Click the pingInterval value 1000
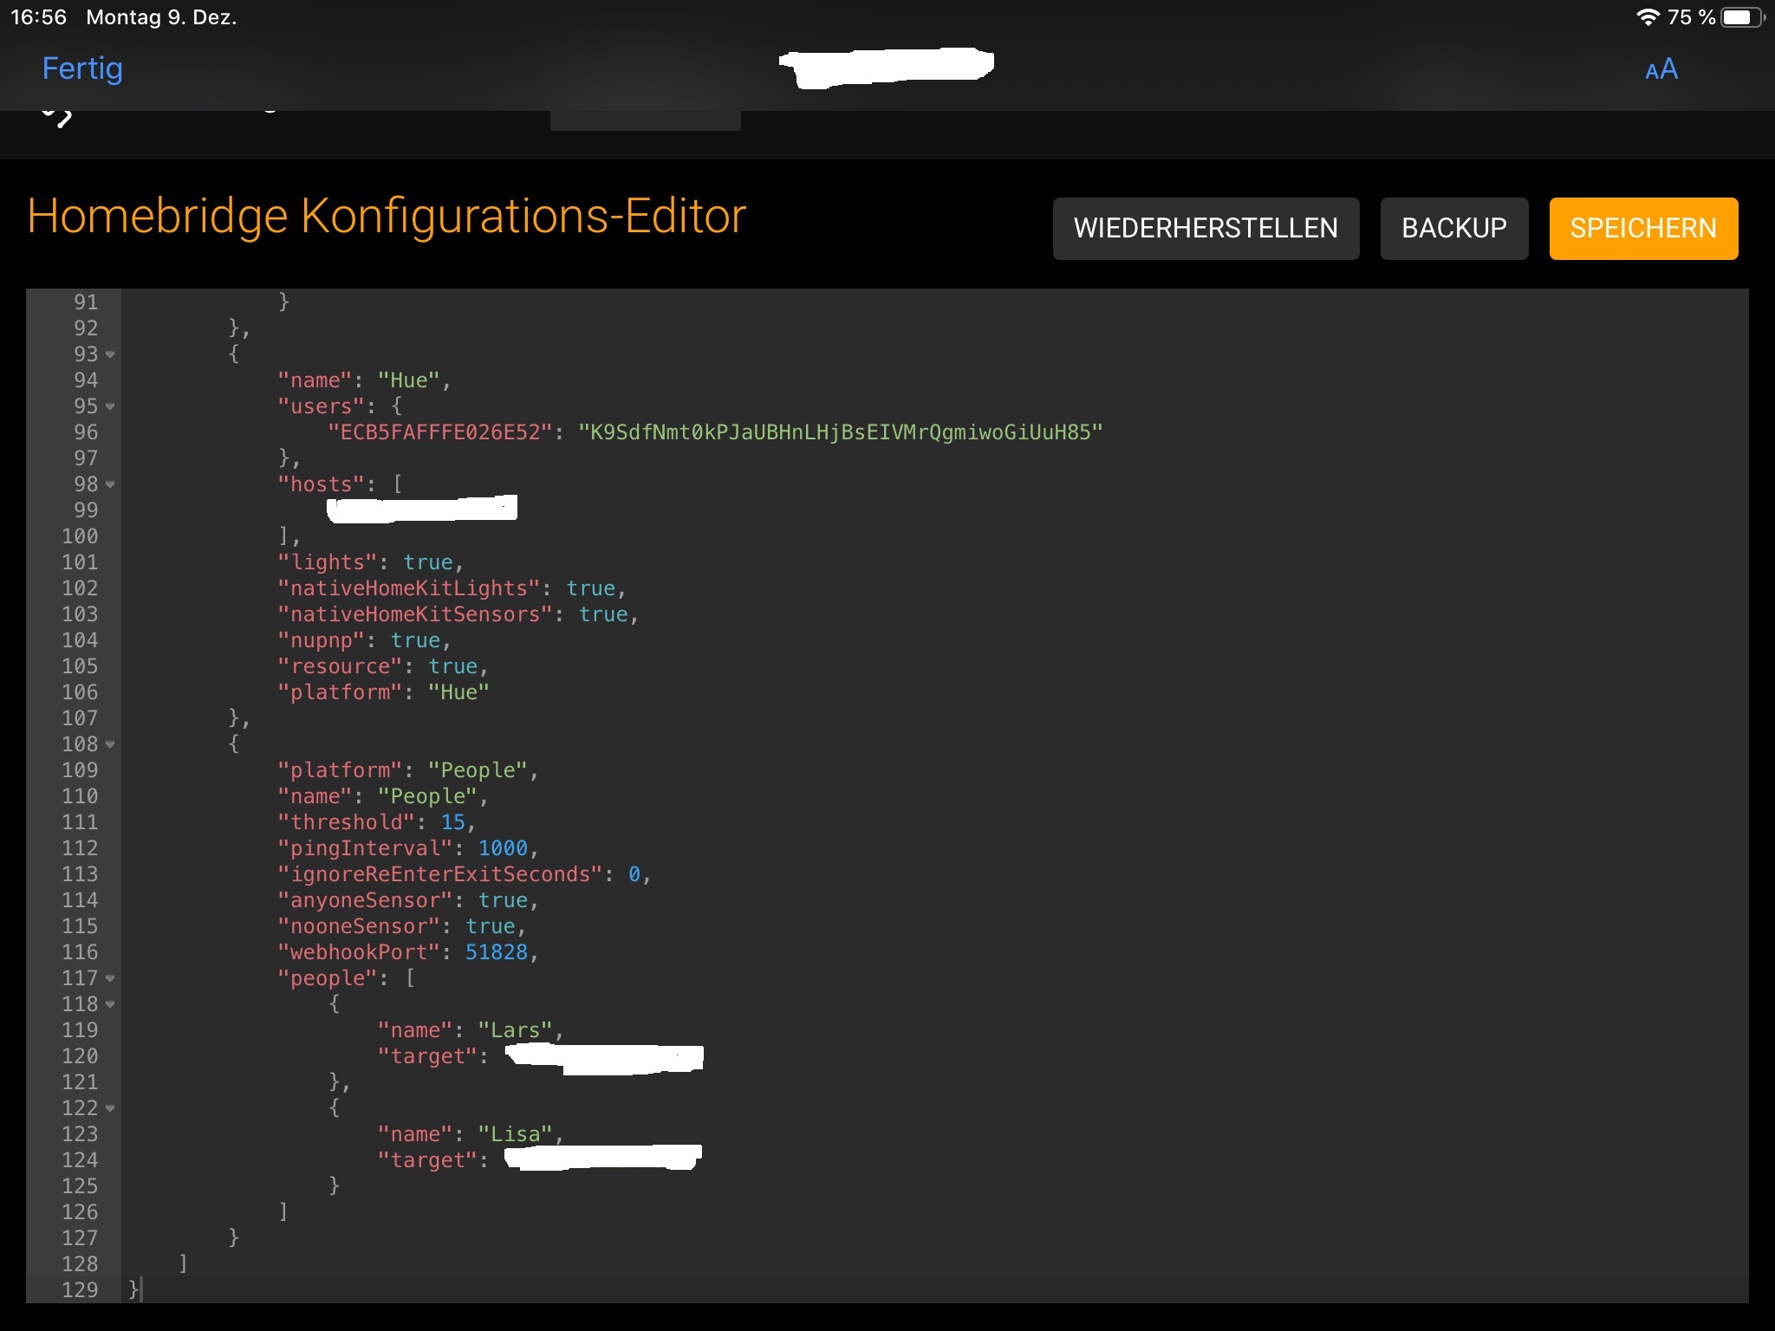Image resolution: width=1775 pixels, height=1331 pixels. click(x=503, y=848)
